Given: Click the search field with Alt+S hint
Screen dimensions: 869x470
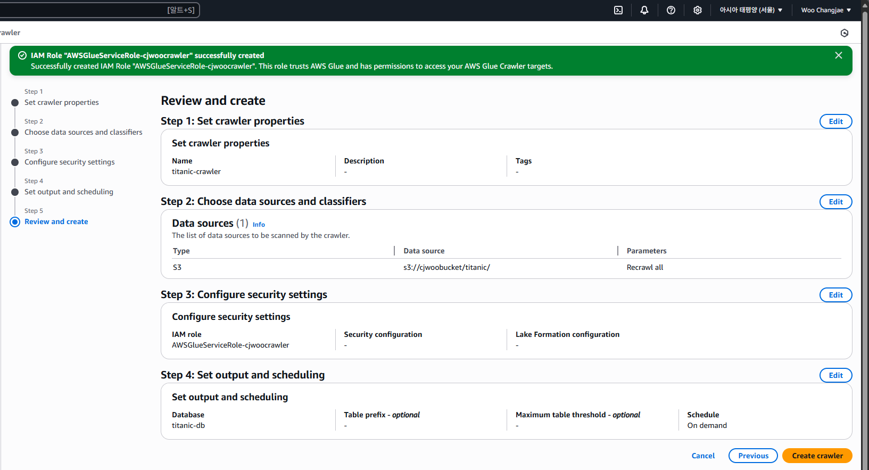Looking at the screenshot, I should tap(99, 10).
